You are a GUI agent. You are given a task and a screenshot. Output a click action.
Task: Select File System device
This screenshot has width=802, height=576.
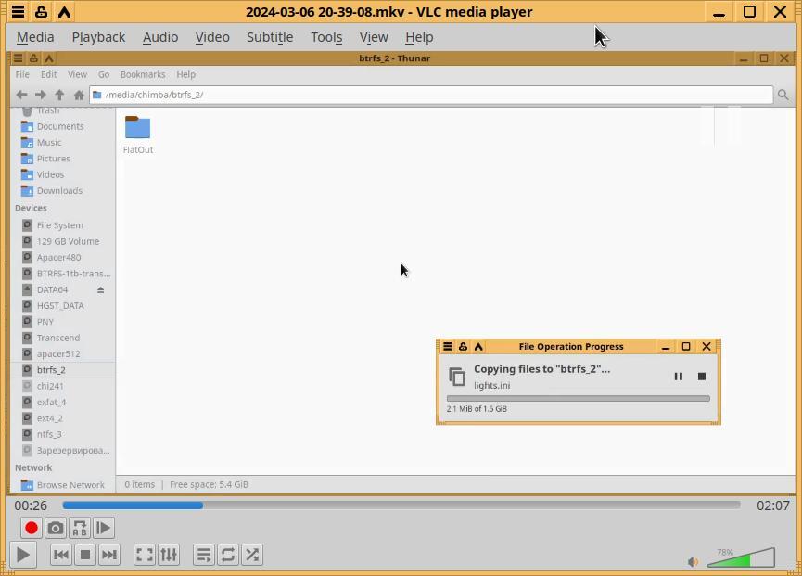click(x=60, y=225)
